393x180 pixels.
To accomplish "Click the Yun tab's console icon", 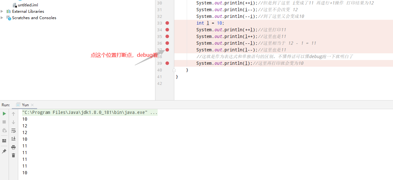I will (x=18, y=105).
